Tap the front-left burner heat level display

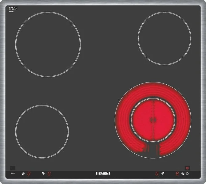(29, 174)
